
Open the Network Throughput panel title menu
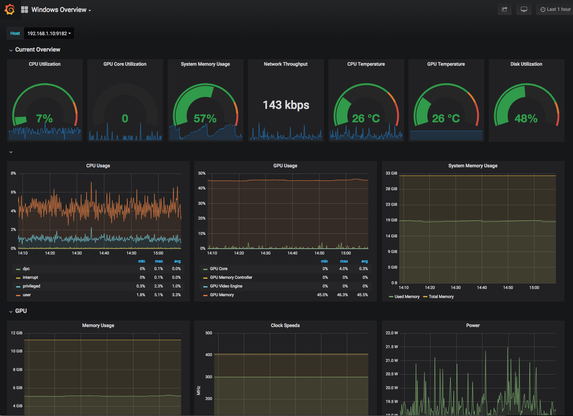point(286,64)
